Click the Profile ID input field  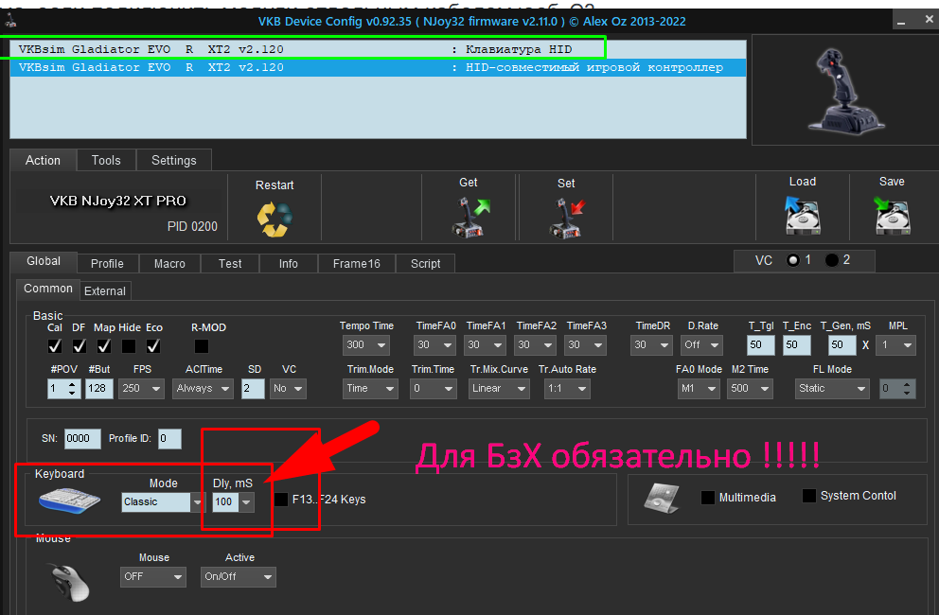pos(169,438)
